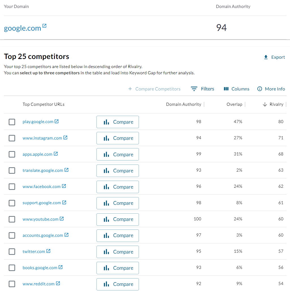Click Compare for translate.google.com

click(118, 171)
